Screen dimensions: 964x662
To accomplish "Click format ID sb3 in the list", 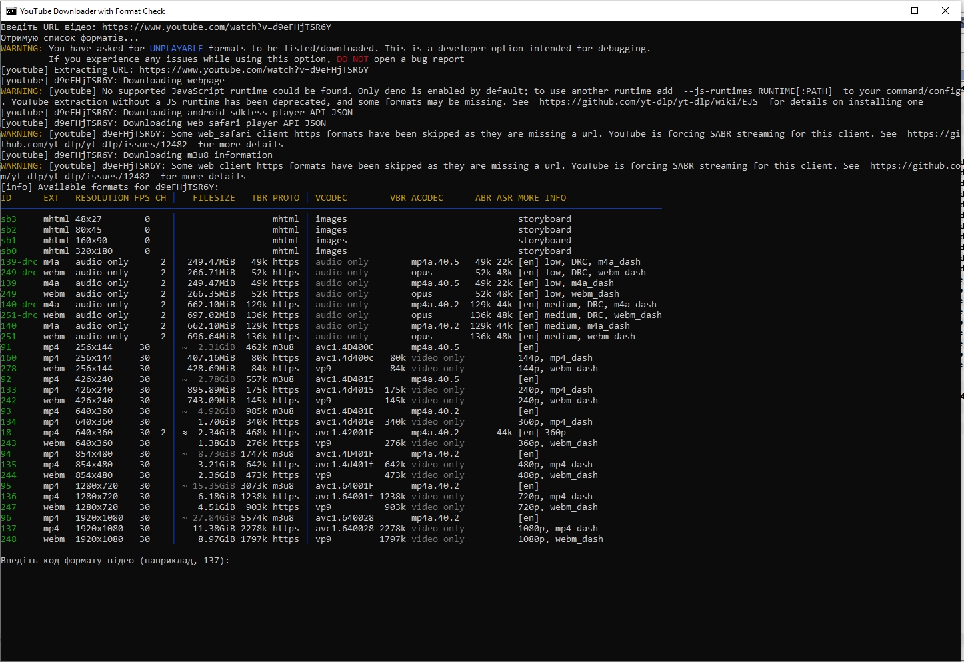I will [9, 219].
